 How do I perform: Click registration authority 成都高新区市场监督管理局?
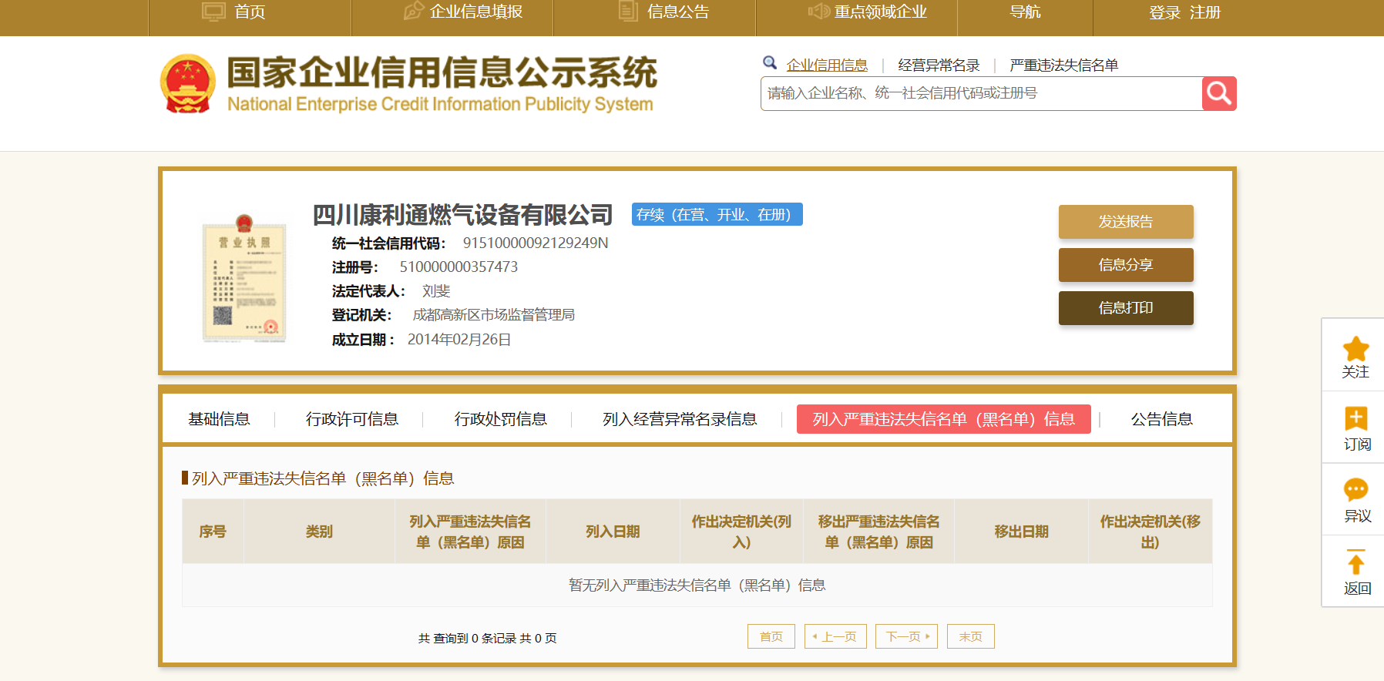pyautogui.click(x=494, y=315)
